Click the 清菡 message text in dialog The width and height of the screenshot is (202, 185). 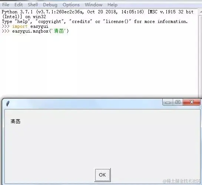point(16,121)
